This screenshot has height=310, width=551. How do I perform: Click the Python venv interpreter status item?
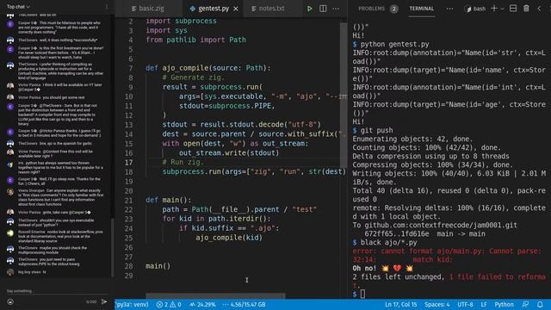tap(132, 305)
